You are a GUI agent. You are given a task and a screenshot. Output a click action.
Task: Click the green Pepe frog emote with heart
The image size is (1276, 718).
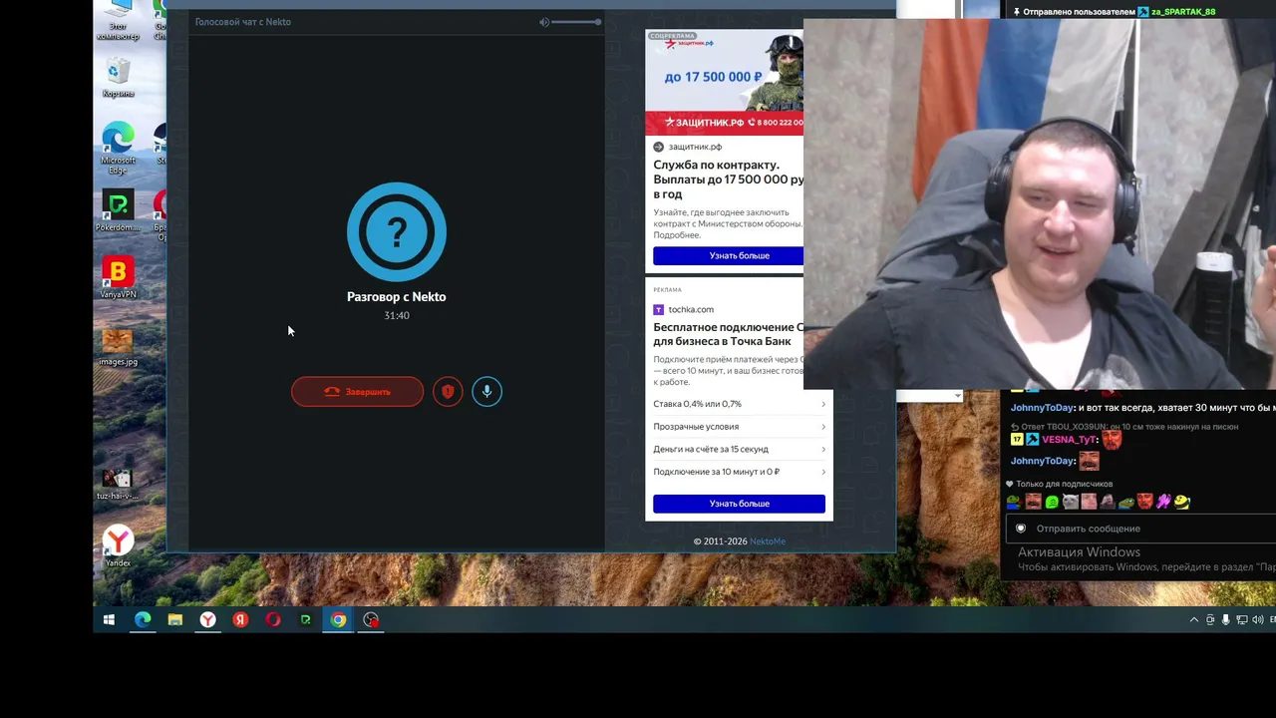click(1014, 502)
